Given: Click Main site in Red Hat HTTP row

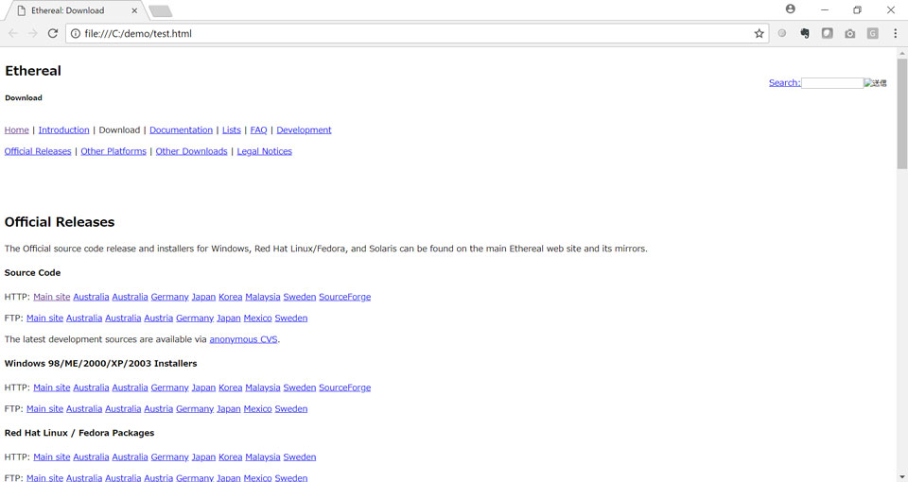Looking at the screenshot, I should tap(51, 457).
